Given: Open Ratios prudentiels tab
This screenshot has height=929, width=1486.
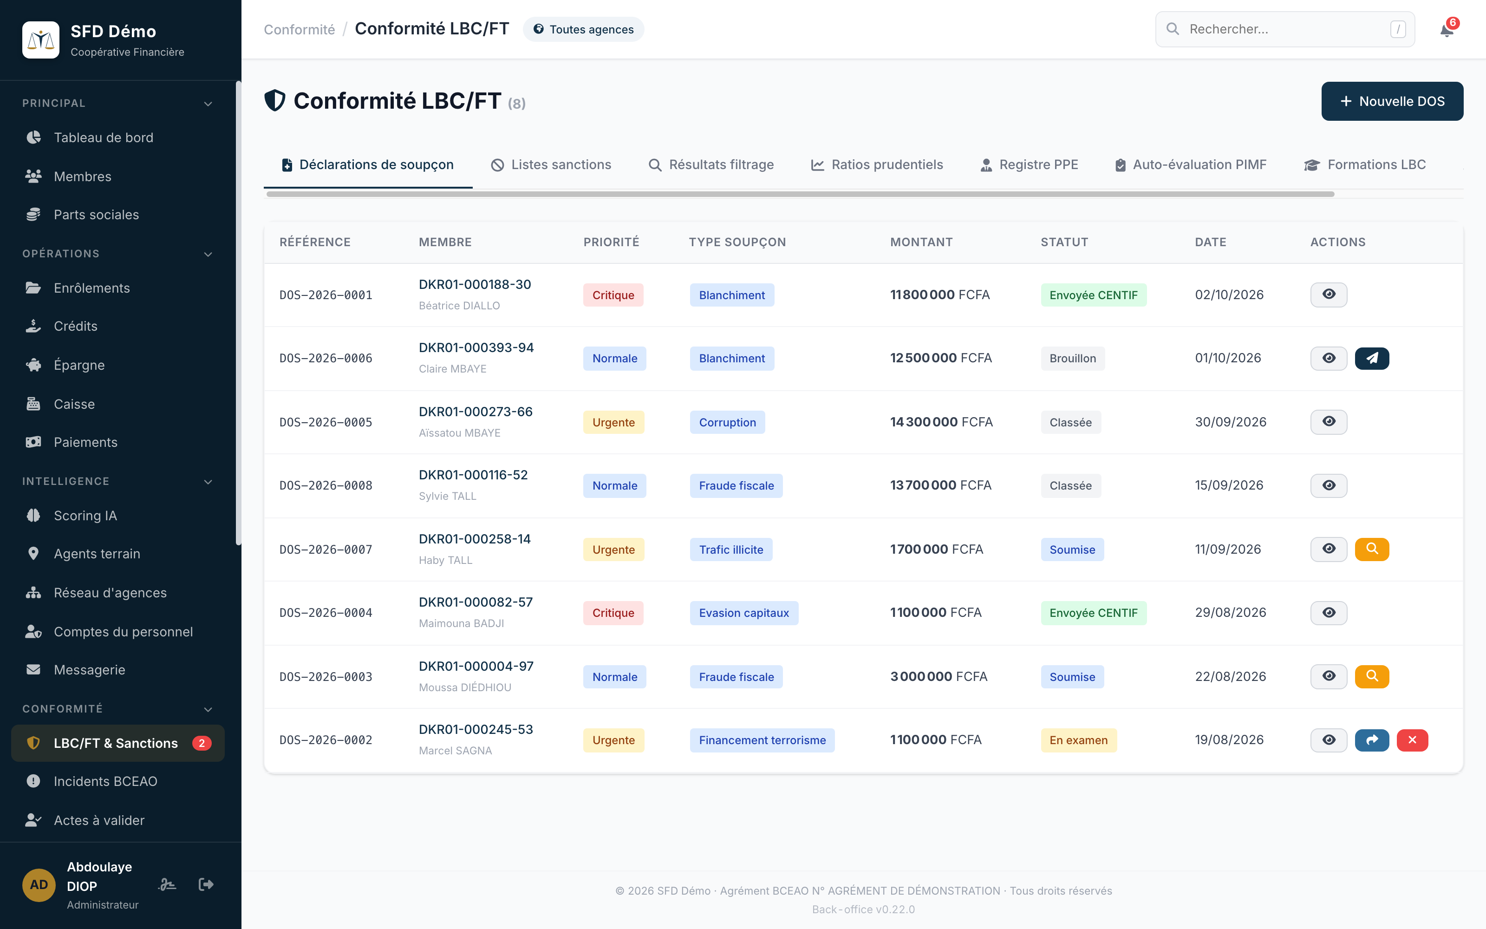Looking at the screenshot, I should pyautogui.click(x=877, y=164).
